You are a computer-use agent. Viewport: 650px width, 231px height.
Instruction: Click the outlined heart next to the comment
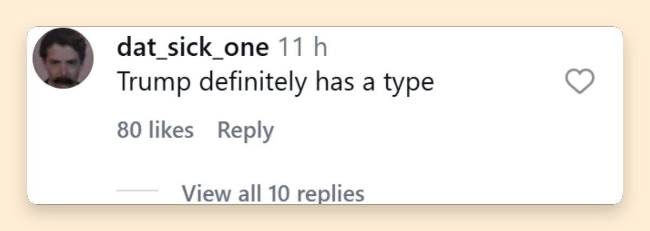pos(580,82)
